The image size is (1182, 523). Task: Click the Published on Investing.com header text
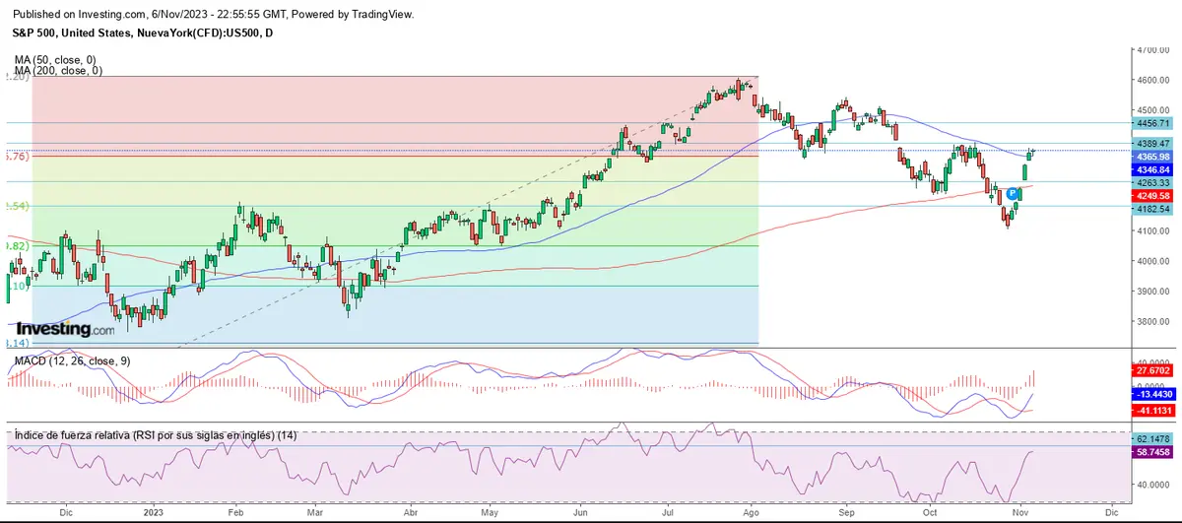pos(207,14)
